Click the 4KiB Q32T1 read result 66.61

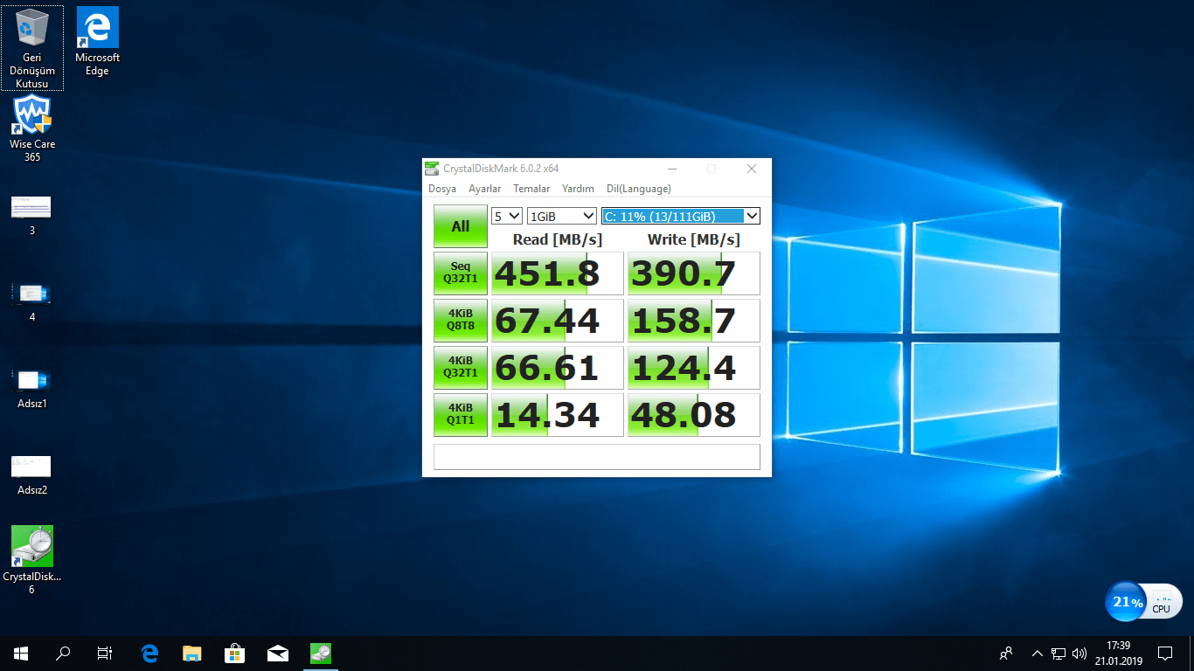[558, 368]
